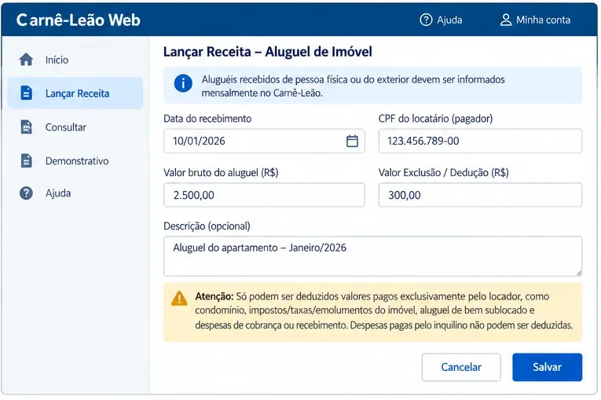601x400 pixels.
Task: Open Demonstrativo from the sidebar
Action: [x=75, y=160]
